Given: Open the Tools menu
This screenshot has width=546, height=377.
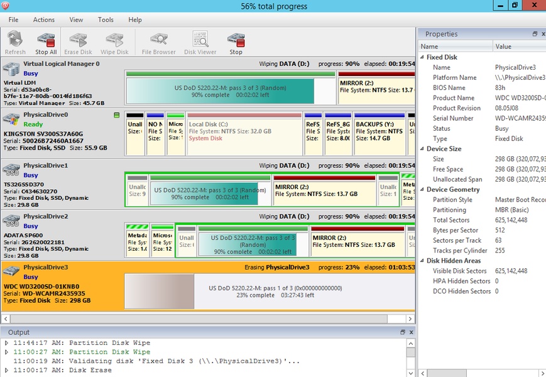Looking at the screenshot, I should click(106, 20).
